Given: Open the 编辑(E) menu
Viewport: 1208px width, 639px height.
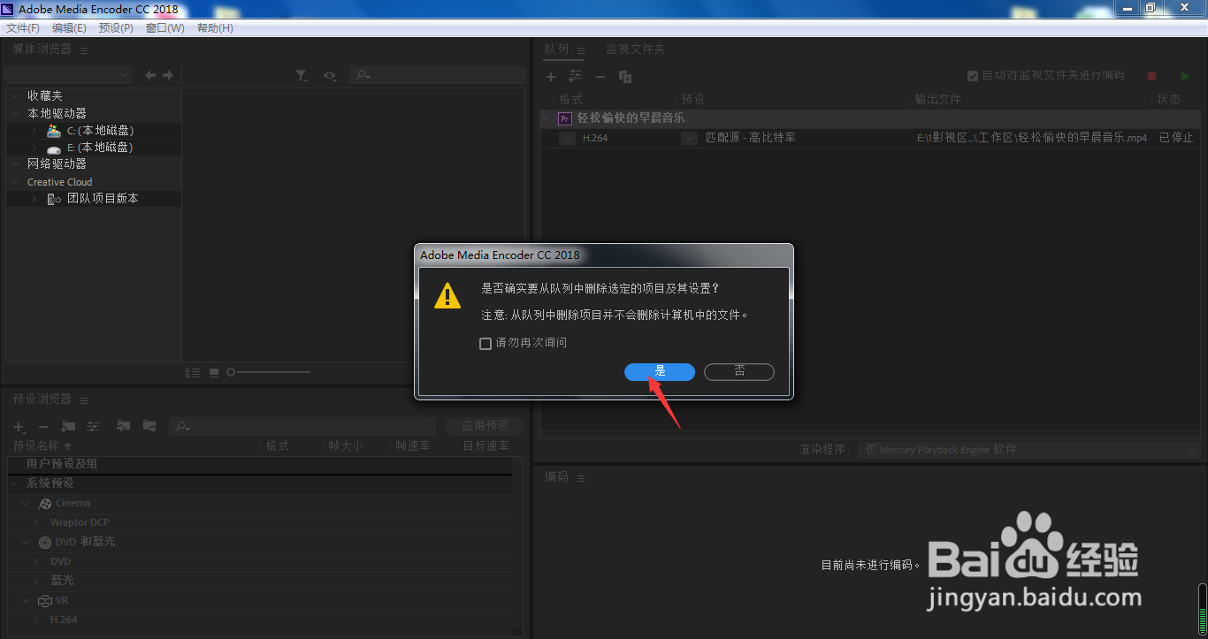Looking at the screenshot, I should (x=69, y=28).
